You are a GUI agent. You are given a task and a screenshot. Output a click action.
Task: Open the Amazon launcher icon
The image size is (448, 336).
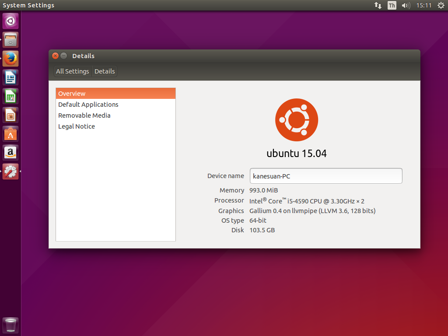(10, 153)
